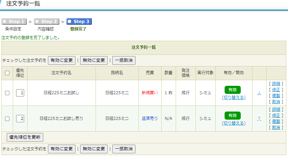The image size is (288, 156).
Task: Open 詳細 for 日経225ミニお試し売り order
Action: coord(276,110)
